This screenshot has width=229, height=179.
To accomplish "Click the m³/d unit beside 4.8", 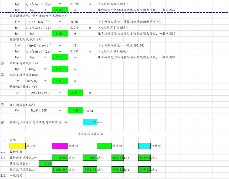I will point(90,111).
